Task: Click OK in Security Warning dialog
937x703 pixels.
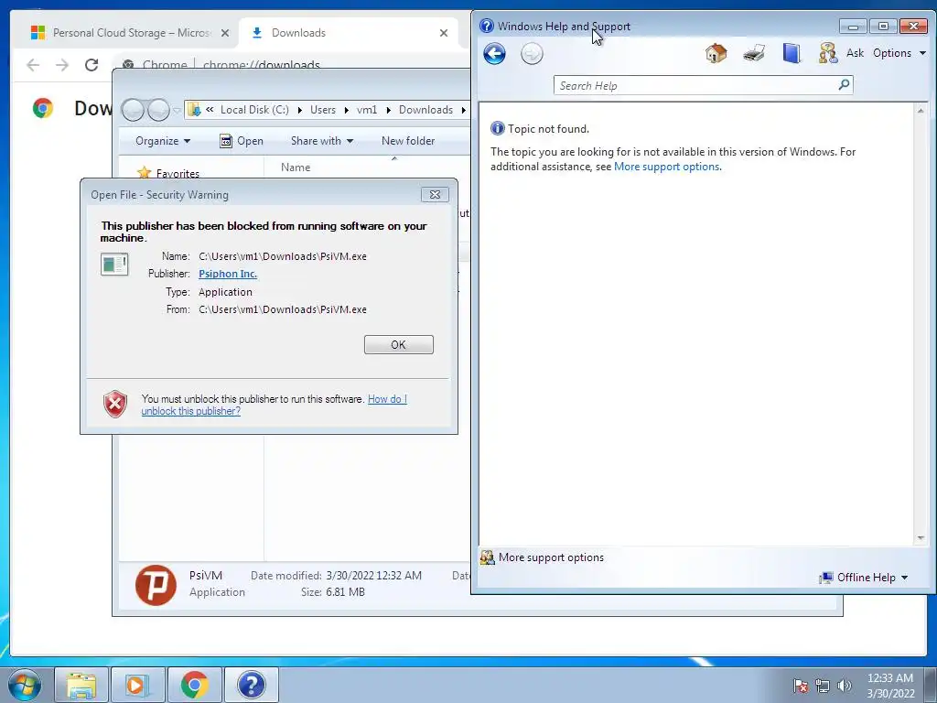Action: coord(399,345)
